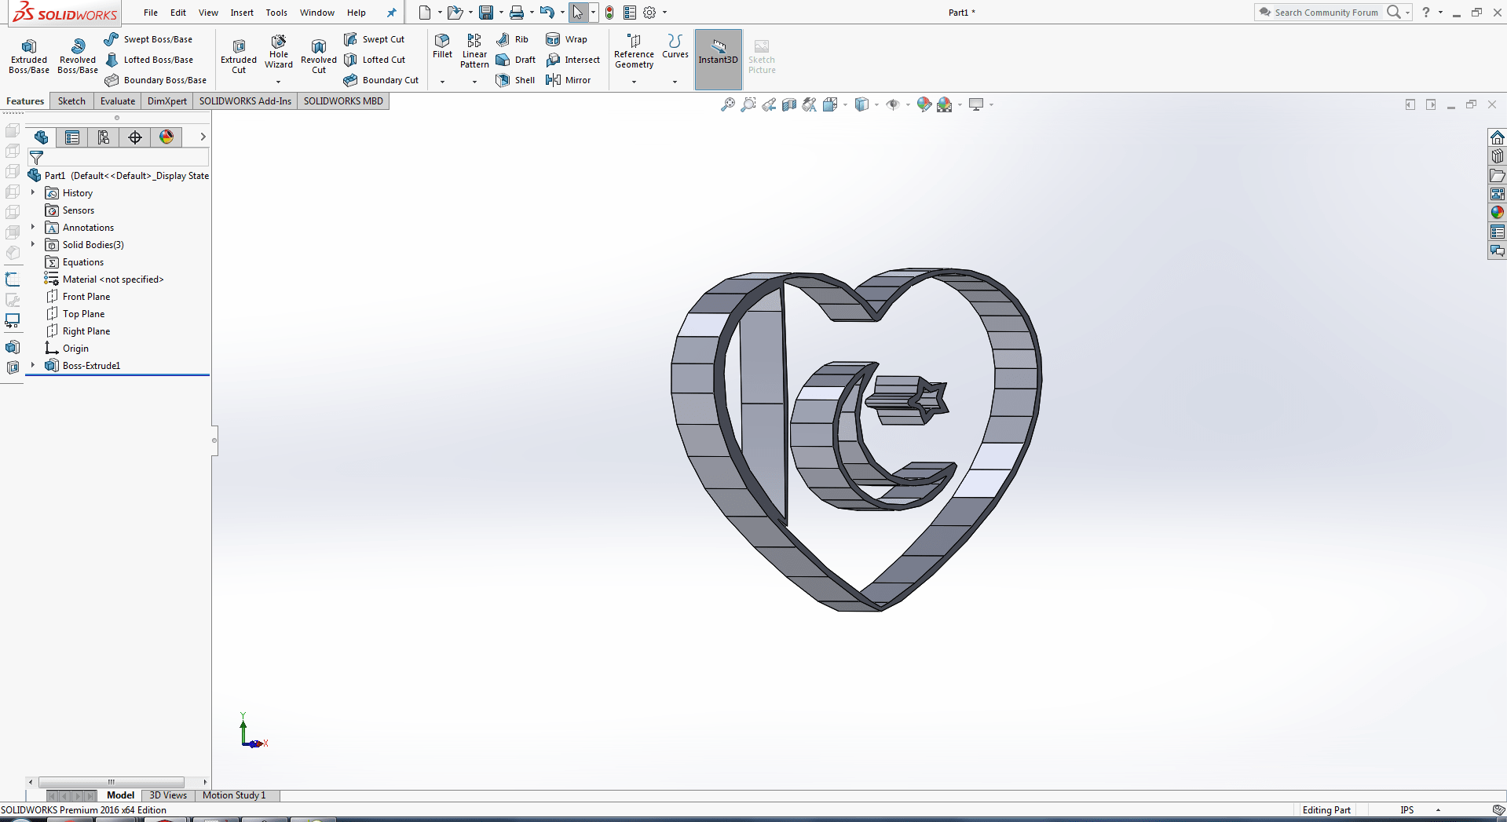Click the feature tree horizontal scrollbar
1507x822 pixels.
(111, 782)
